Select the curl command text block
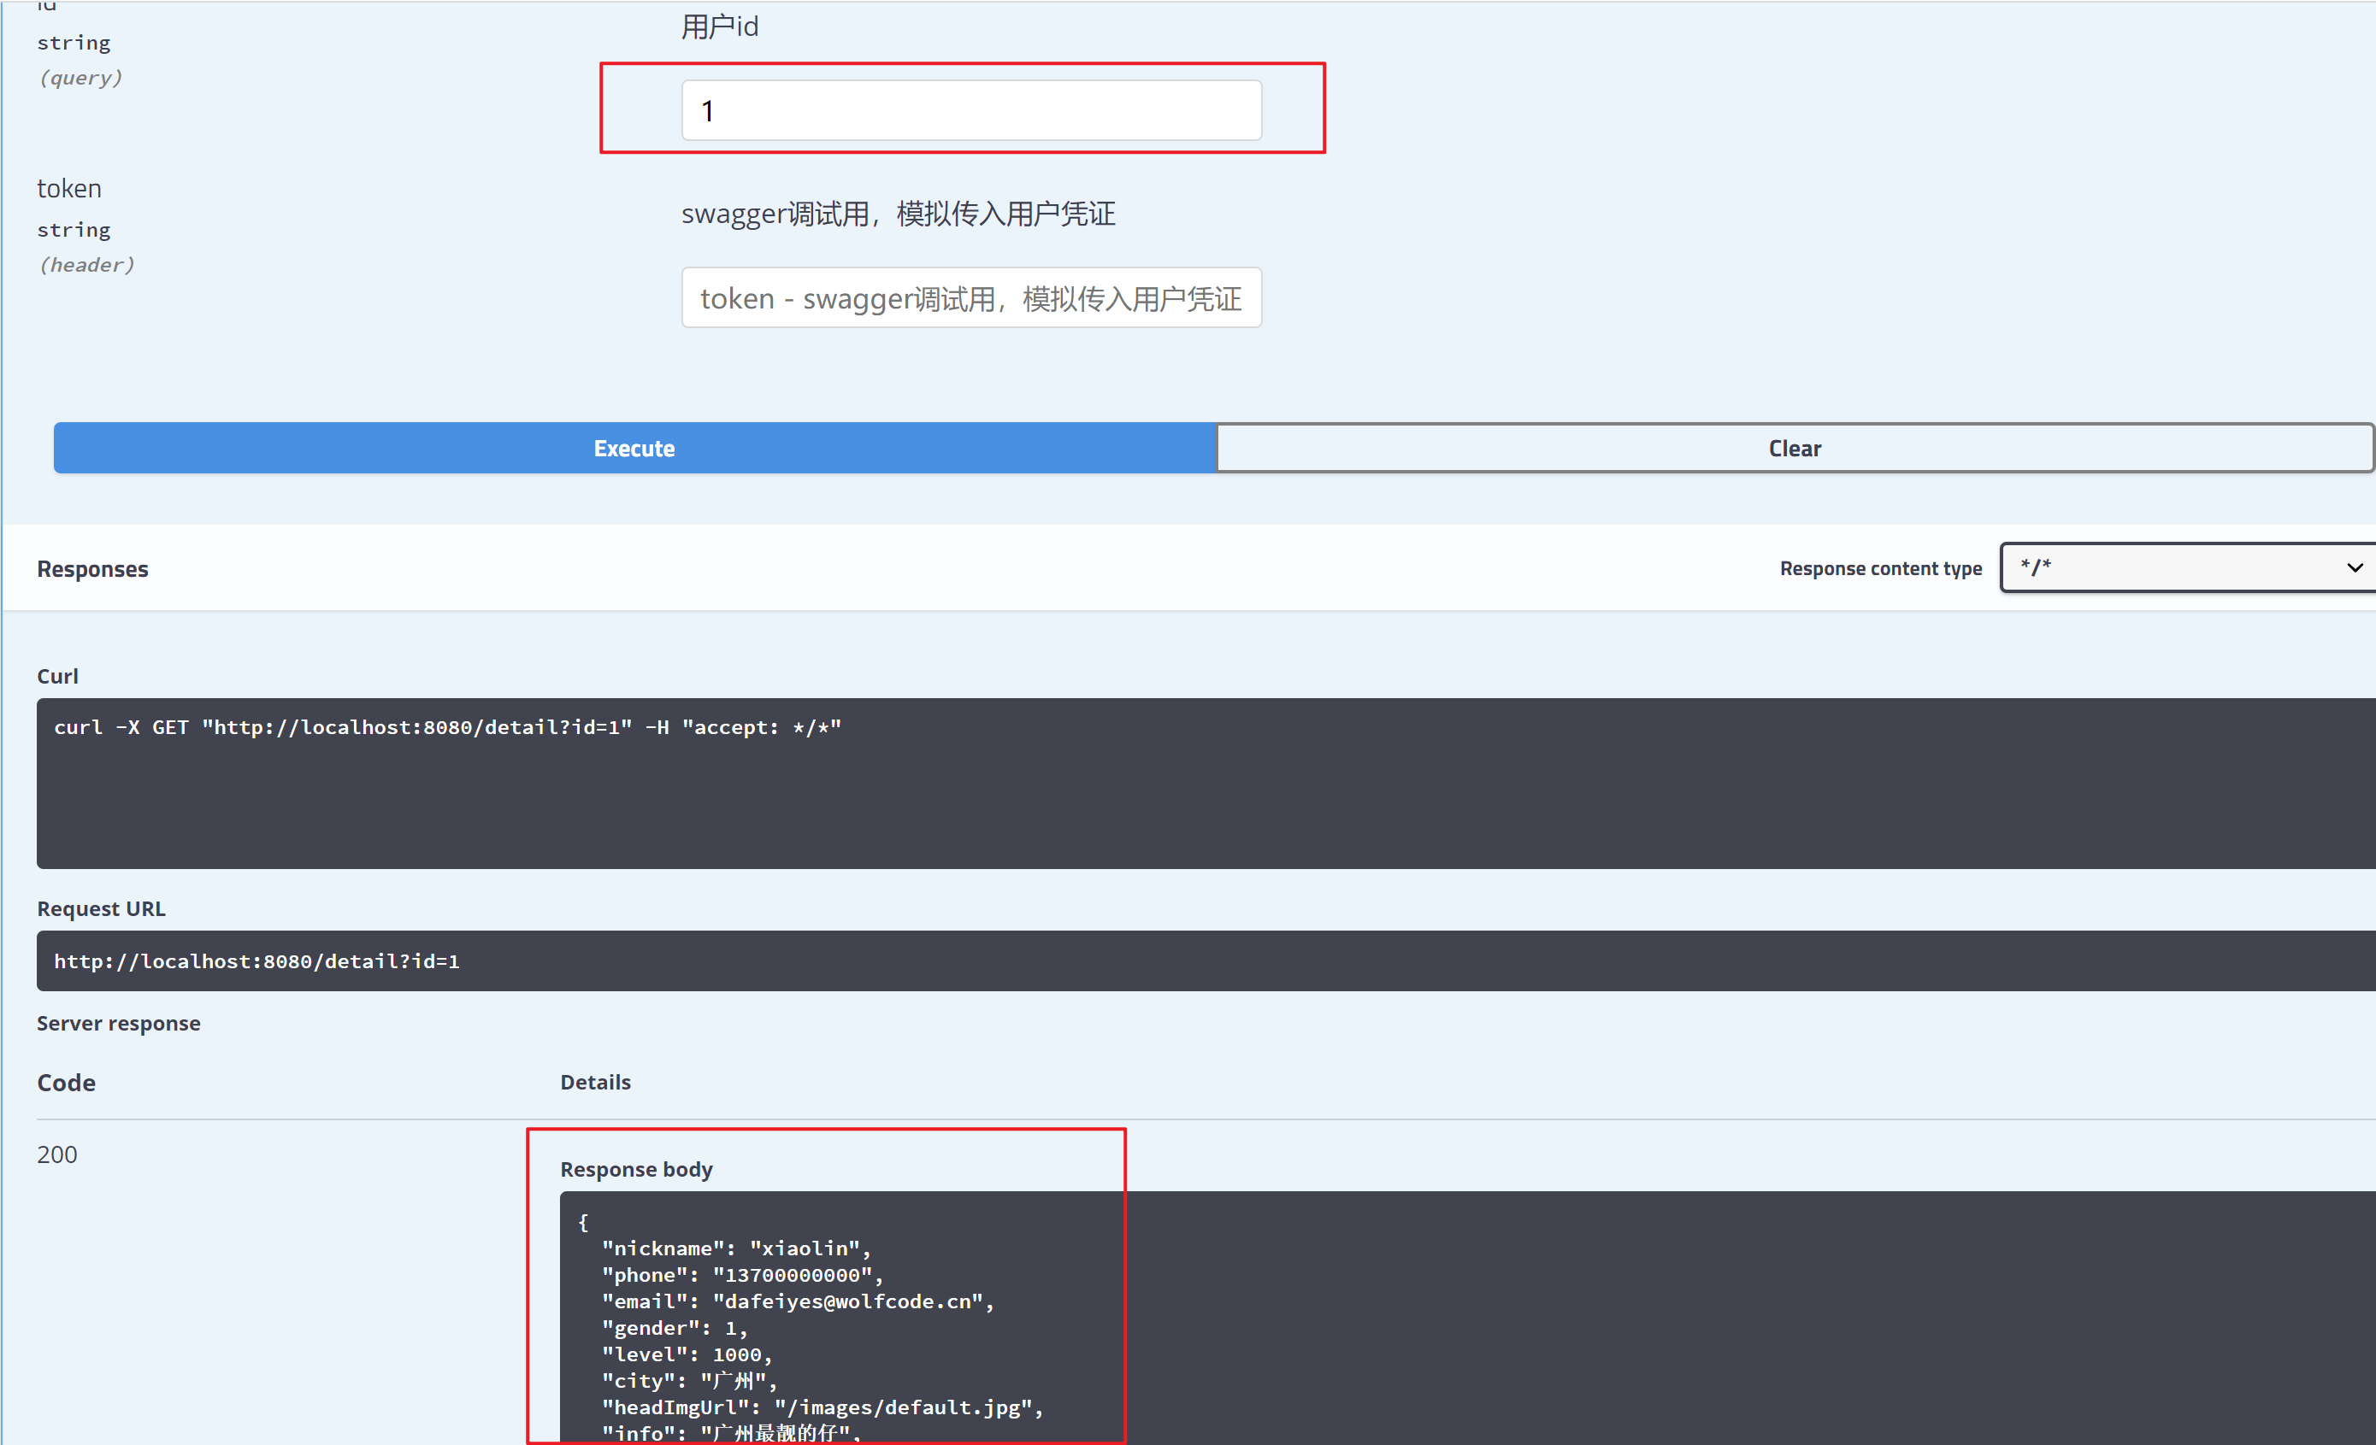Screen dimensions: 2376x1445 coord(1206,784)
